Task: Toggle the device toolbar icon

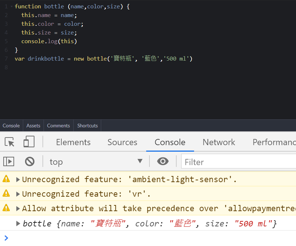Action: tap(29, 142)
